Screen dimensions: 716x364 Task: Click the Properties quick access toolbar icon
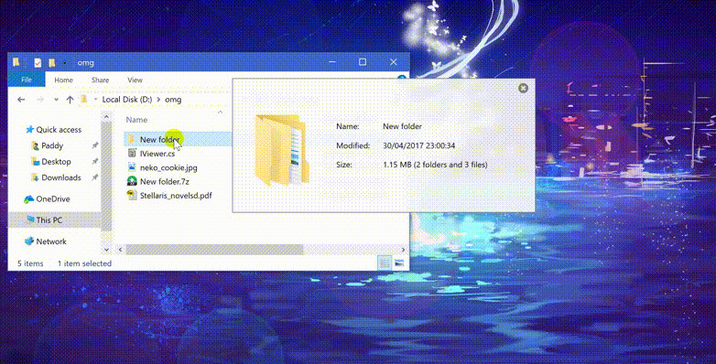[38, 62]
